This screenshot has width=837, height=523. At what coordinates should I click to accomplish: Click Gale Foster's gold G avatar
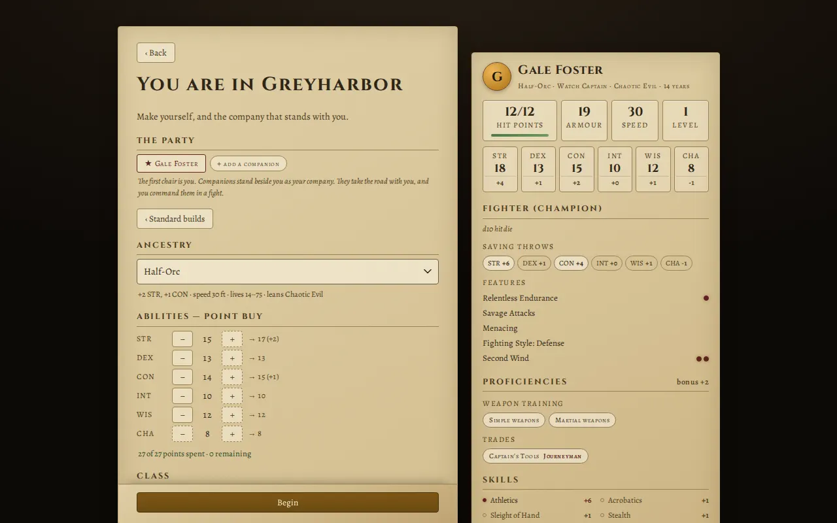(497, 76)
